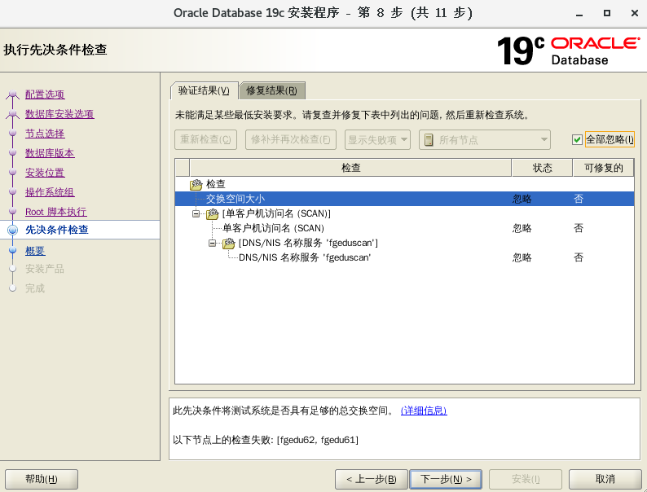Click the 上一步 back button
Screen dimensions: 647x492
371,479
